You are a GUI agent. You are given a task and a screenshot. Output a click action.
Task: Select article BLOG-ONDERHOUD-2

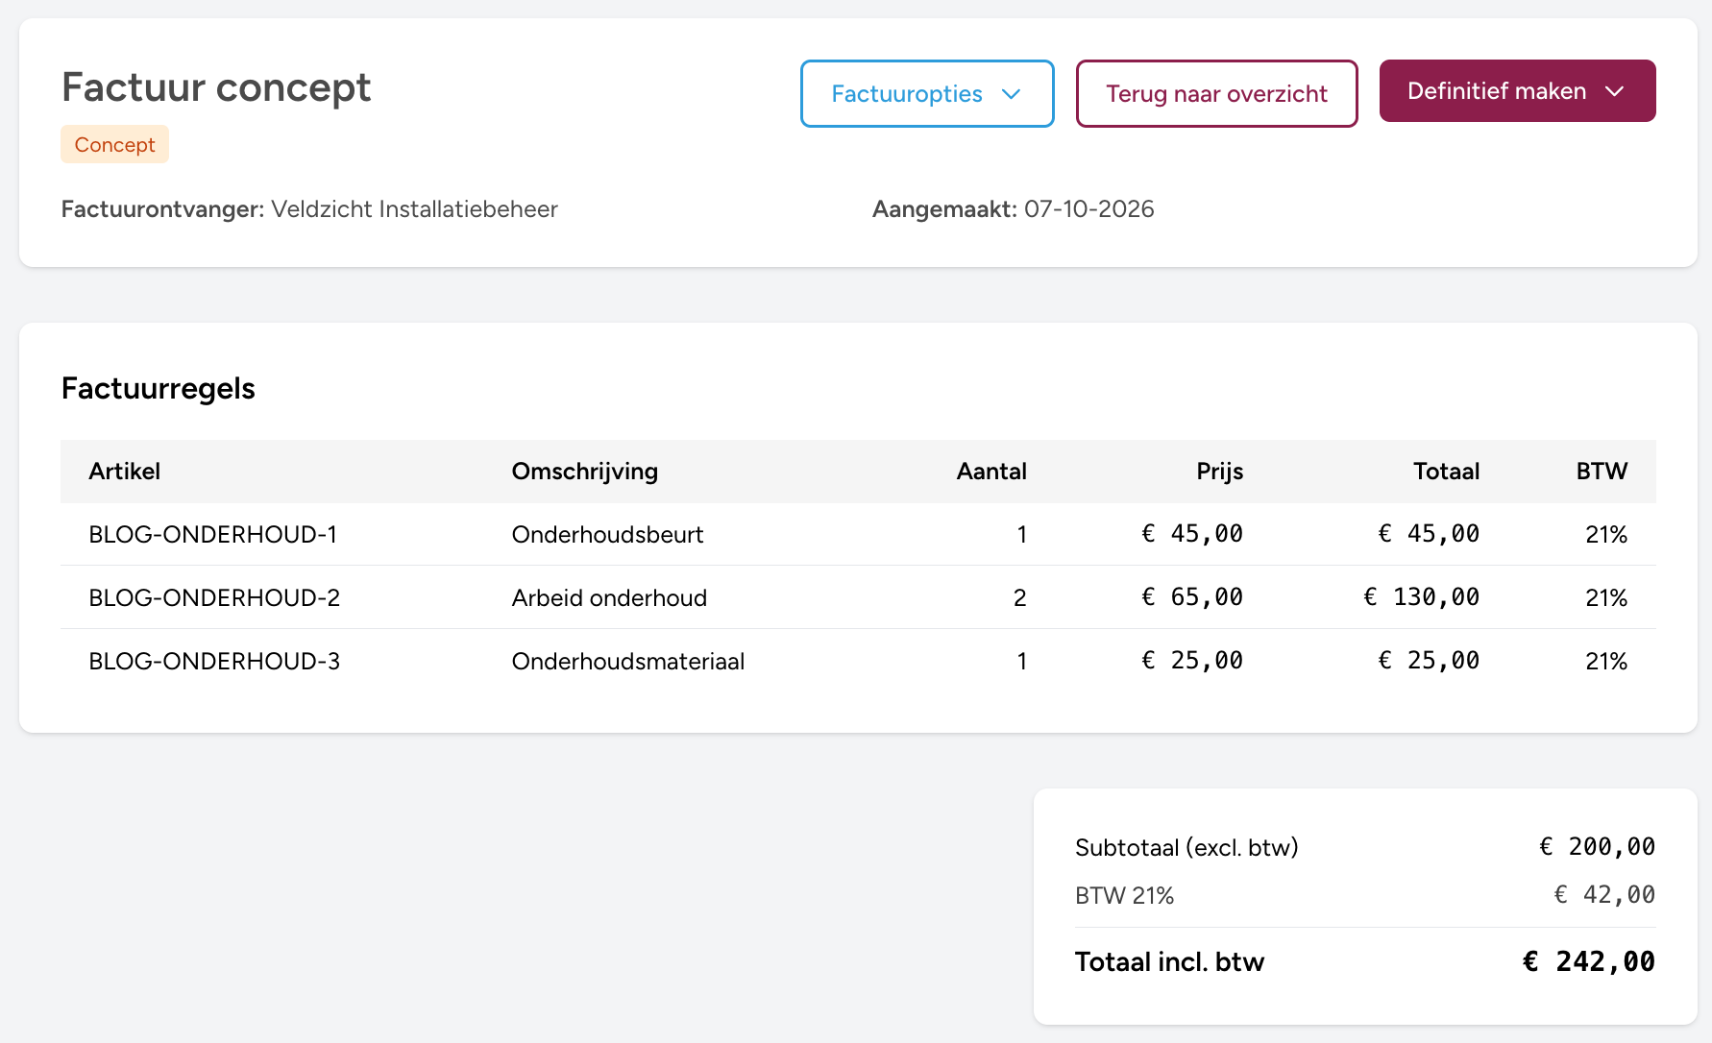214,597
